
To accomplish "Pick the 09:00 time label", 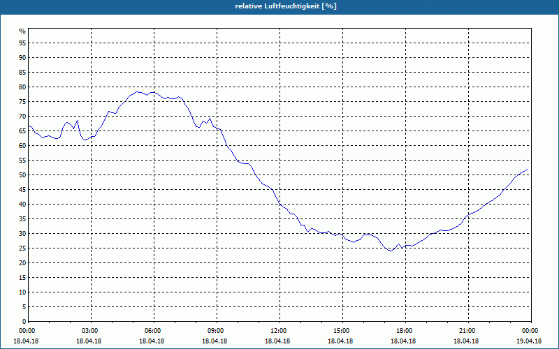I will pos(215,331).
